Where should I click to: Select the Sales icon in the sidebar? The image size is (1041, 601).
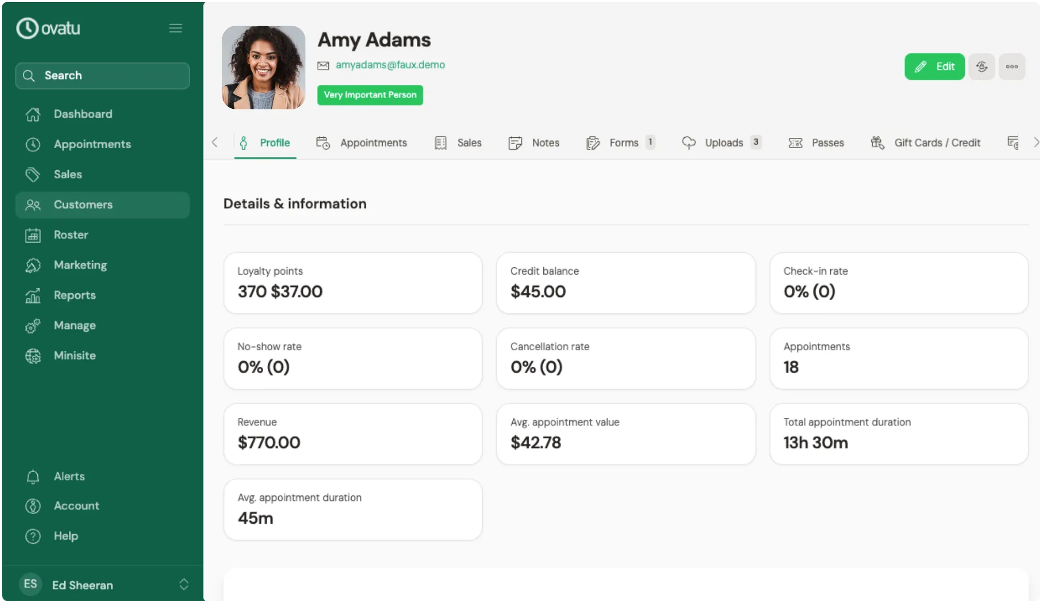33,175
